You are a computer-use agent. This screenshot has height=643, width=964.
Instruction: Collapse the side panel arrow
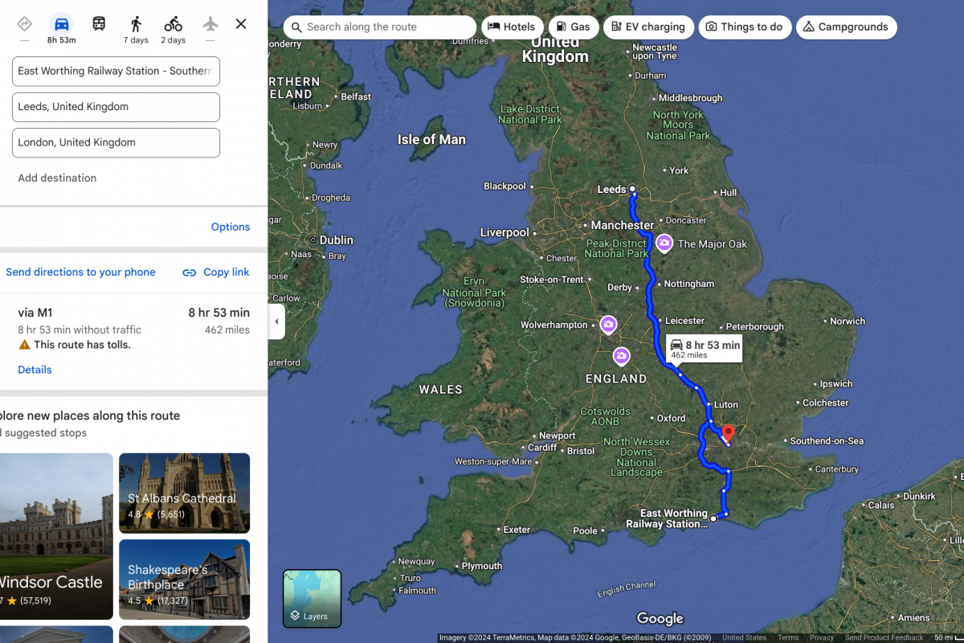(276, 321)
